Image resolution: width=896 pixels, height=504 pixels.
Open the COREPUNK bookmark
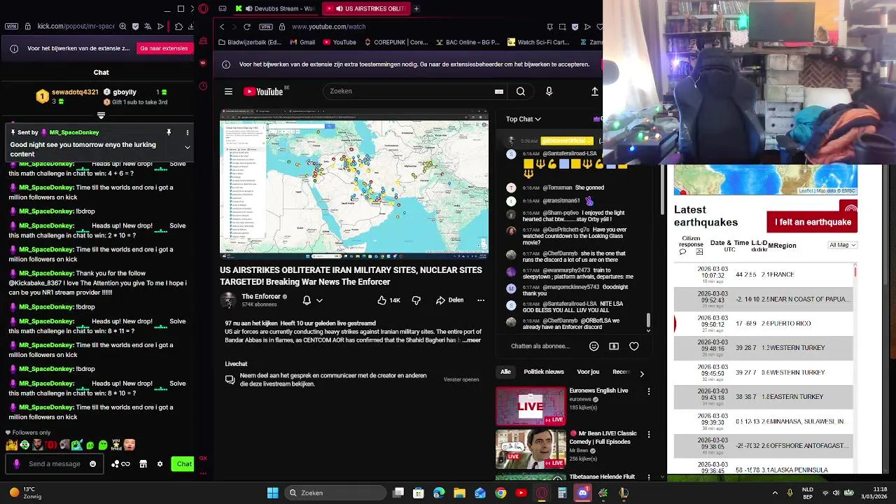395,42
